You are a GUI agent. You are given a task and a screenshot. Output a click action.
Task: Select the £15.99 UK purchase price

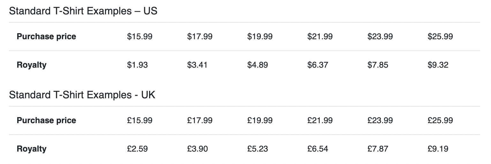(x=140, y=120)
